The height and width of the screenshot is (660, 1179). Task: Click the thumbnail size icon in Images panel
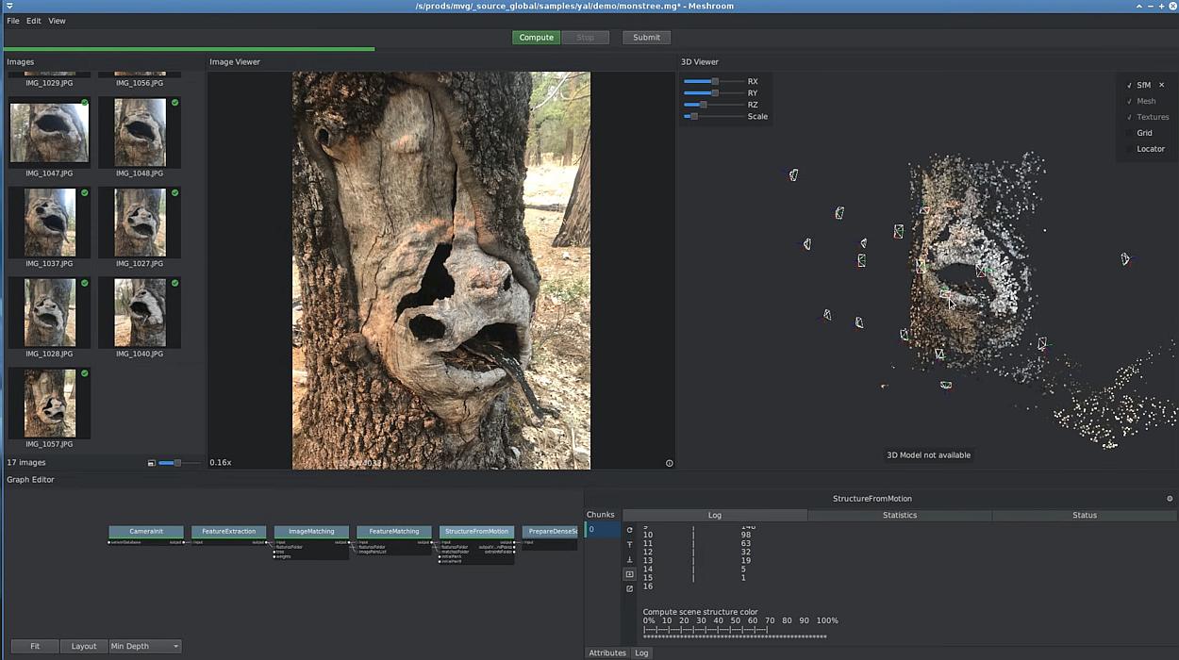pyautogui.click(x=152, y=463)
